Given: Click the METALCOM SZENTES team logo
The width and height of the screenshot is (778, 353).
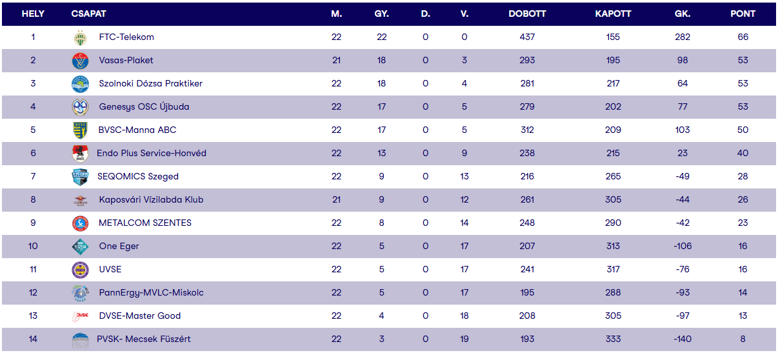Looking at the screenshot, I should click(x=80, y=223).
